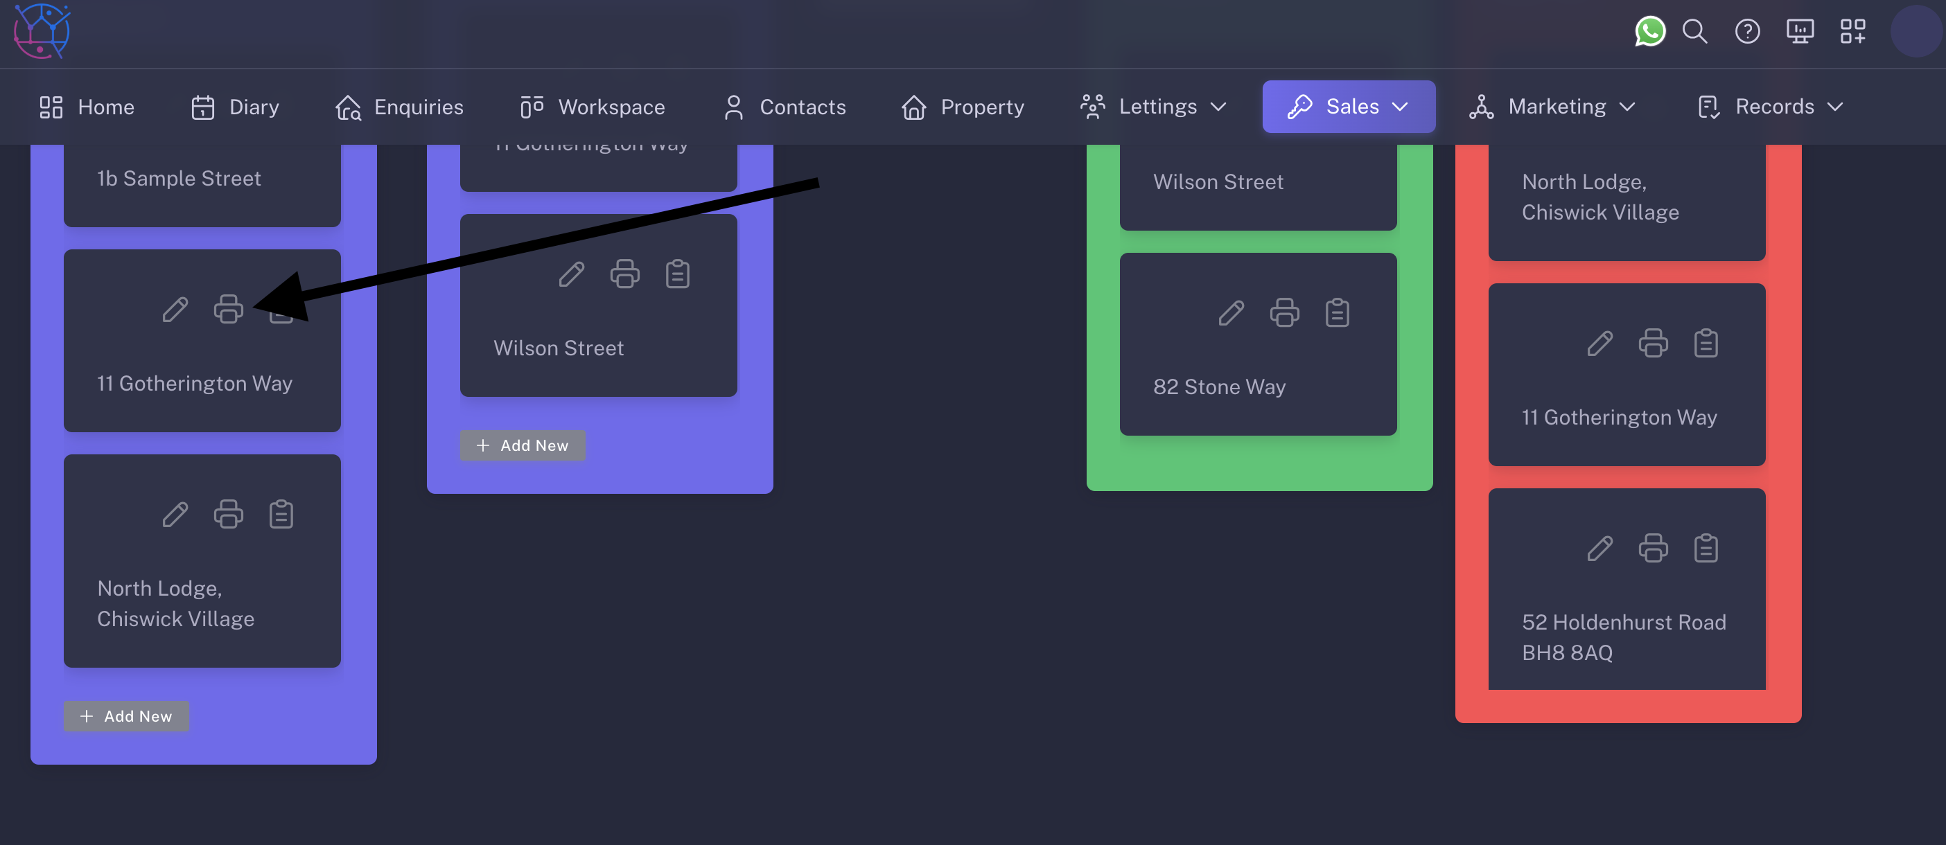Edit the North Lodge, Chiswick Village card
This screenshot has height=845, width=1946.
(175, 514)
